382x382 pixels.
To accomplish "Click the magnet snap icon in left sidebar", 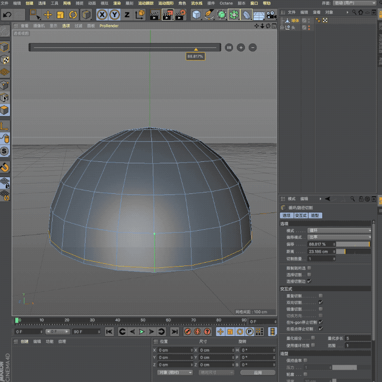I will coord(5,167).
